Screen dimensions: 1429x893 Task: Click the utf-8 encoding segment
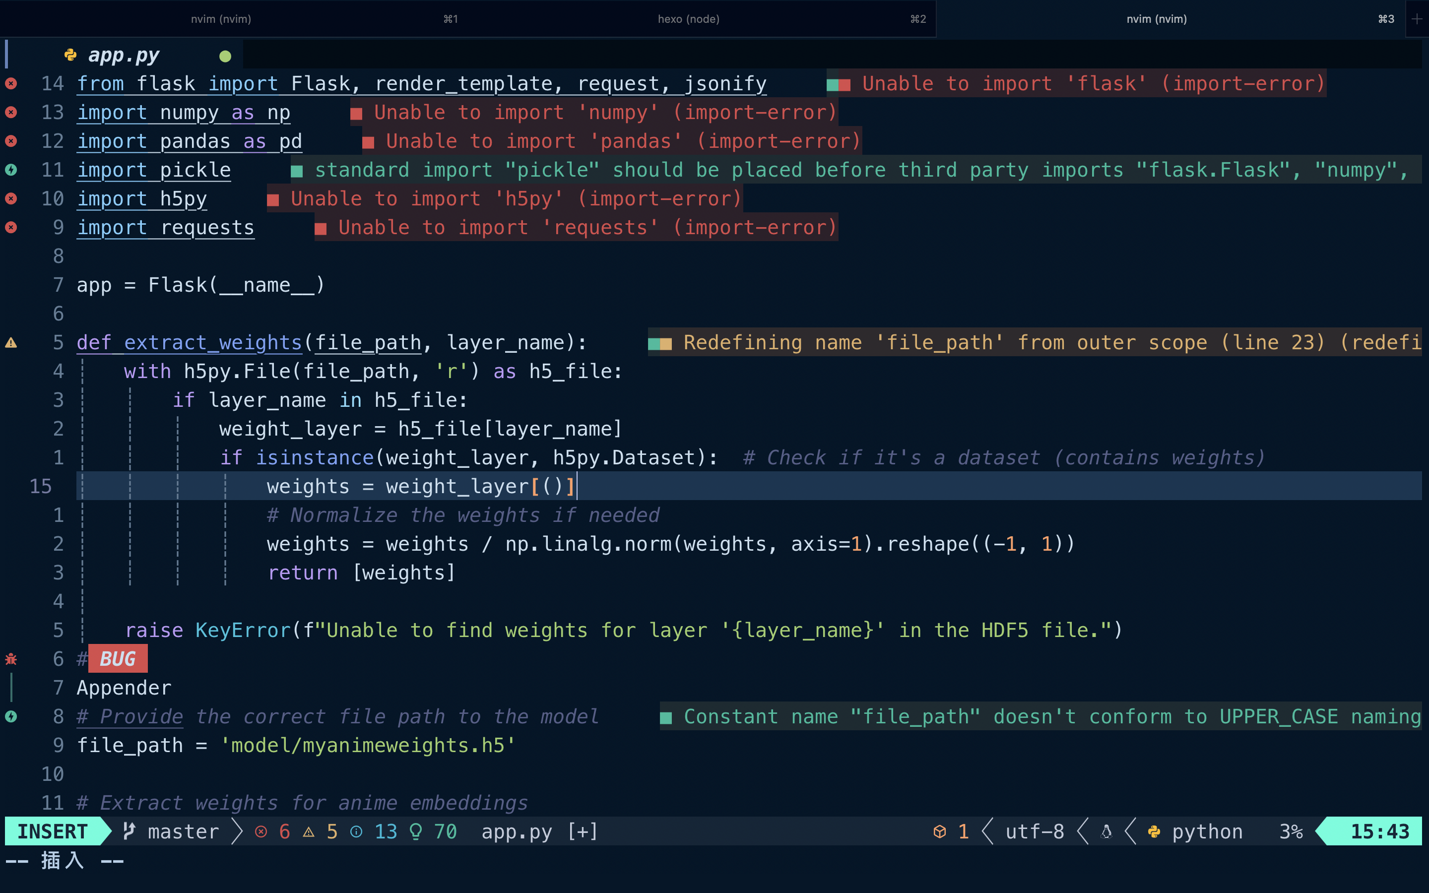[x=1035, y=831]
